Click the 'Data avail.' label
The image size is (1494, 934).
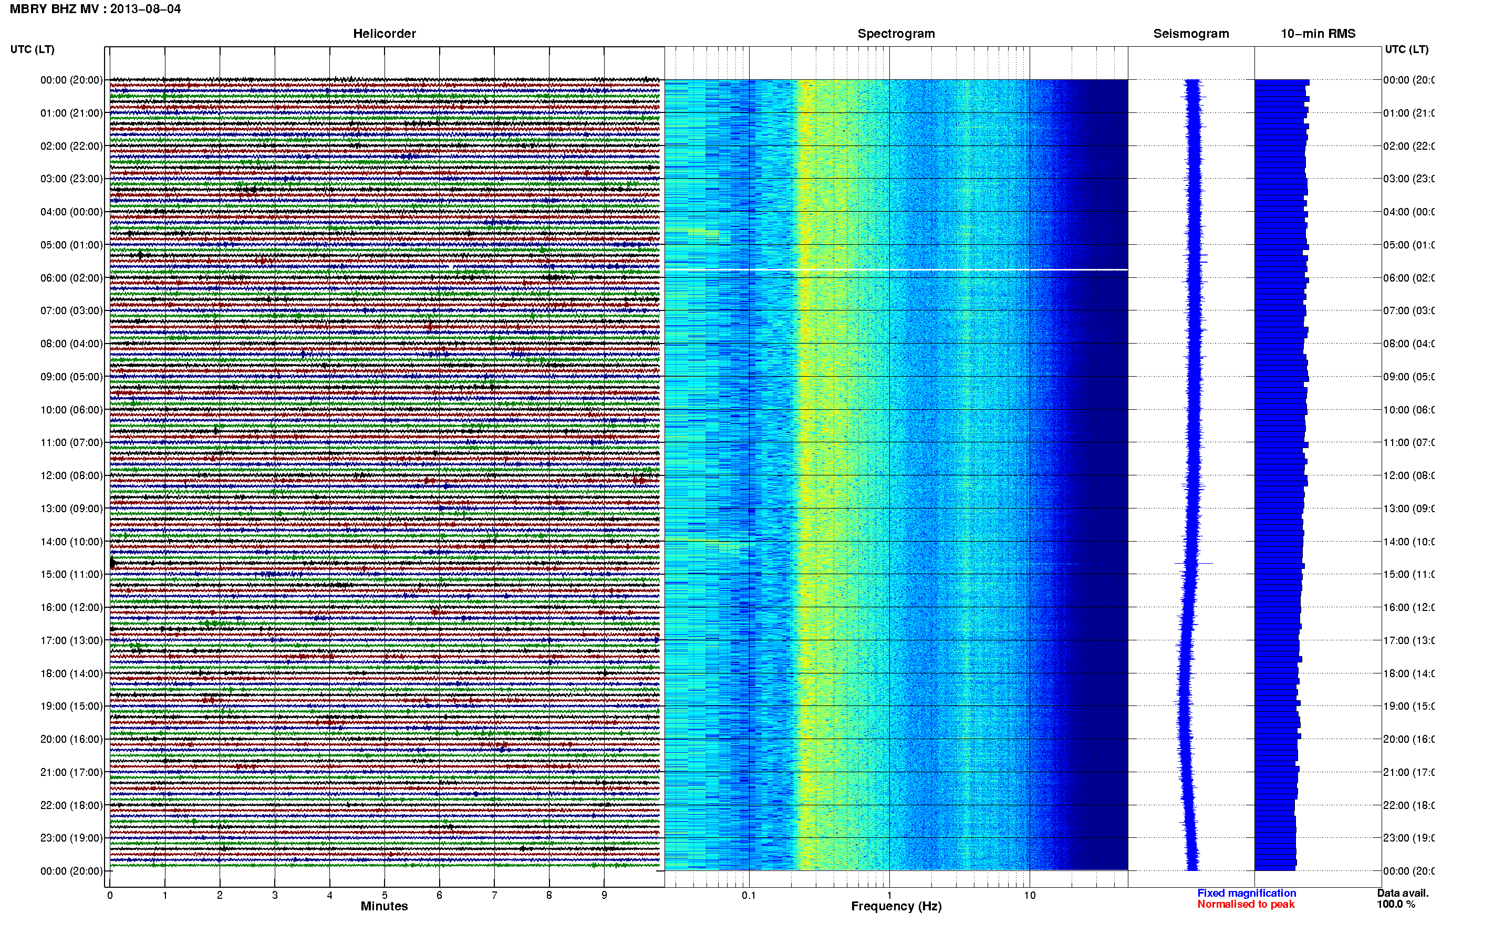(1403, 893)
